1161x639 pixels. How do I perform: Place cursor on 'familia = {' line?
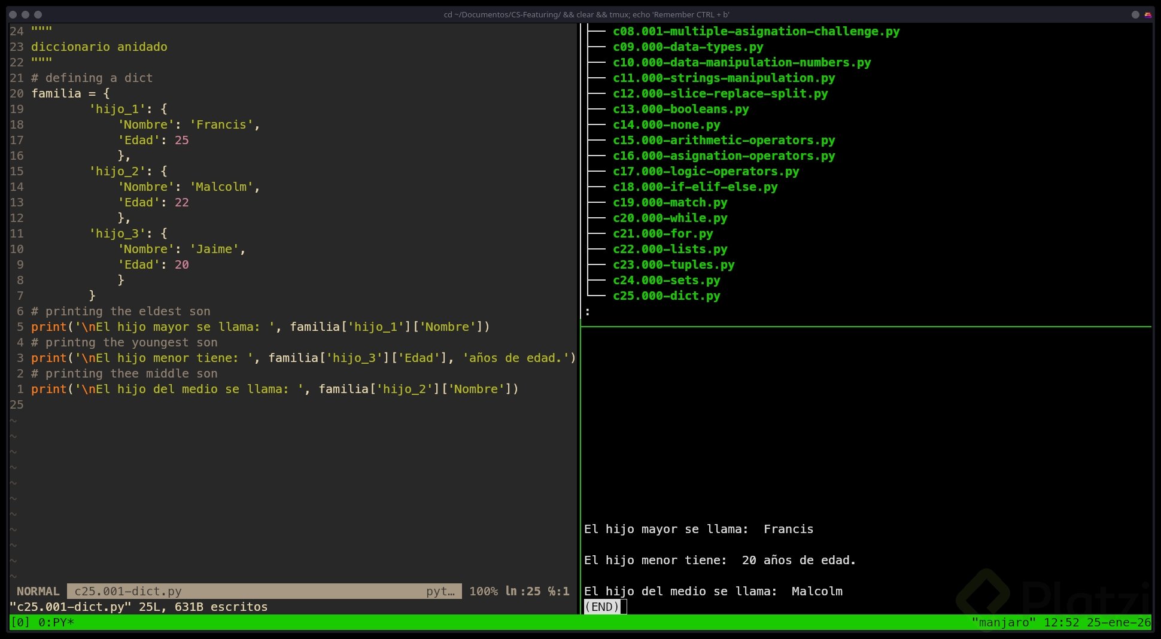click(x=71, y=93)
